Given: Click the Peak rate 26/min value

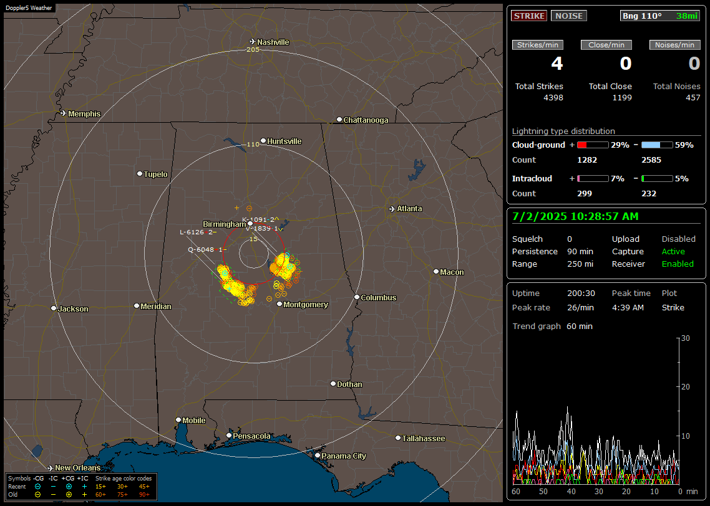Looking at the screenshot, I should [581, 307].
